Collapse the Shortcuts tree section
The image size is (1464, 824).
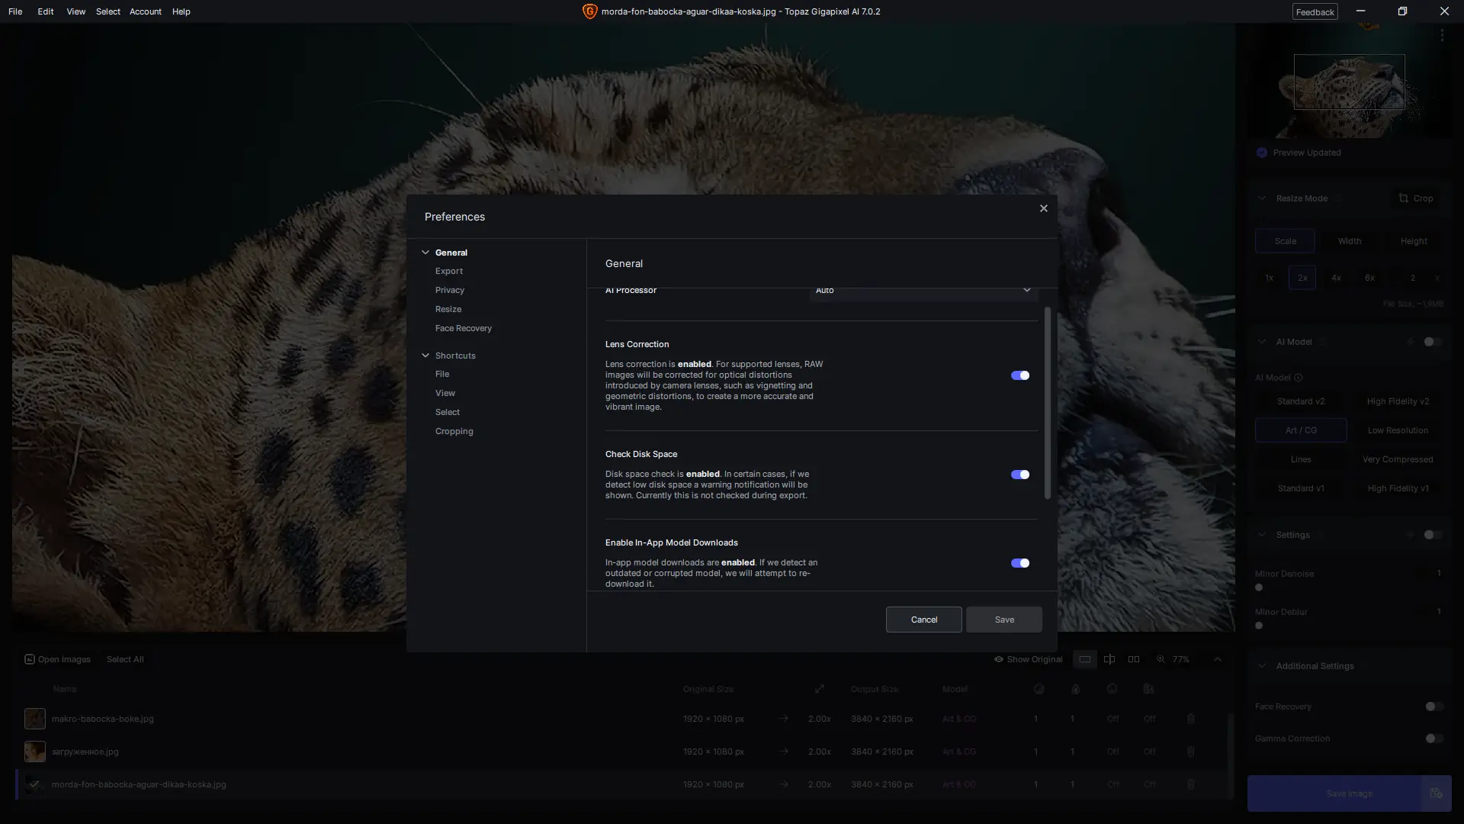[x=425, y=356]
